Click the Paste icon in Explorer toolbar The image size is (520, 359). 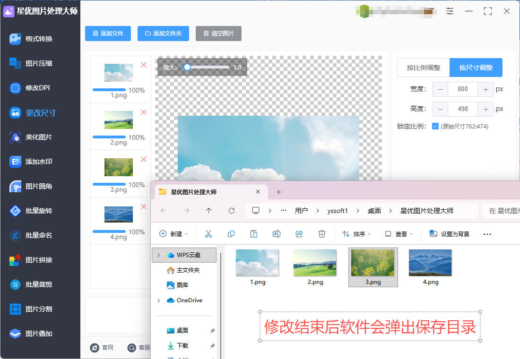[254, 234]
